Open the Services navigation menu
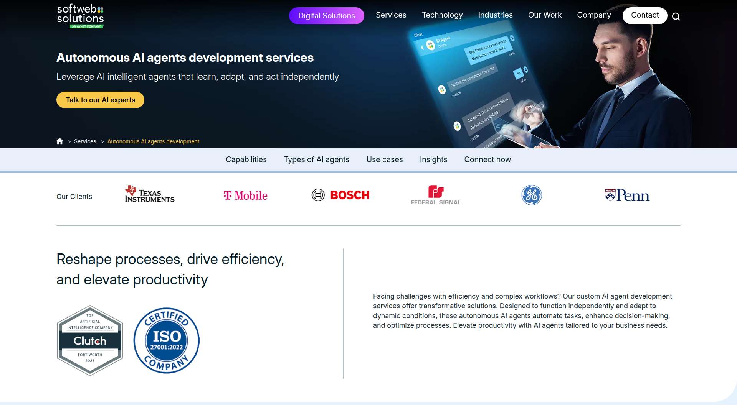The width and height of the screenshot is (737, 414). click(x=391, y=15)
